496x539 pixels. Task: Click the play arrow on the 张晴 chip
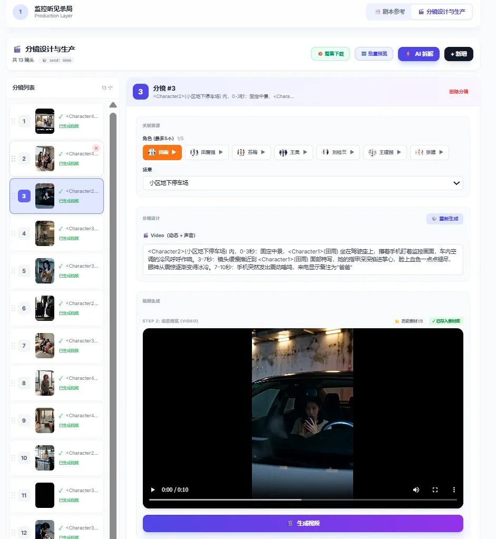tap(441, 152)
